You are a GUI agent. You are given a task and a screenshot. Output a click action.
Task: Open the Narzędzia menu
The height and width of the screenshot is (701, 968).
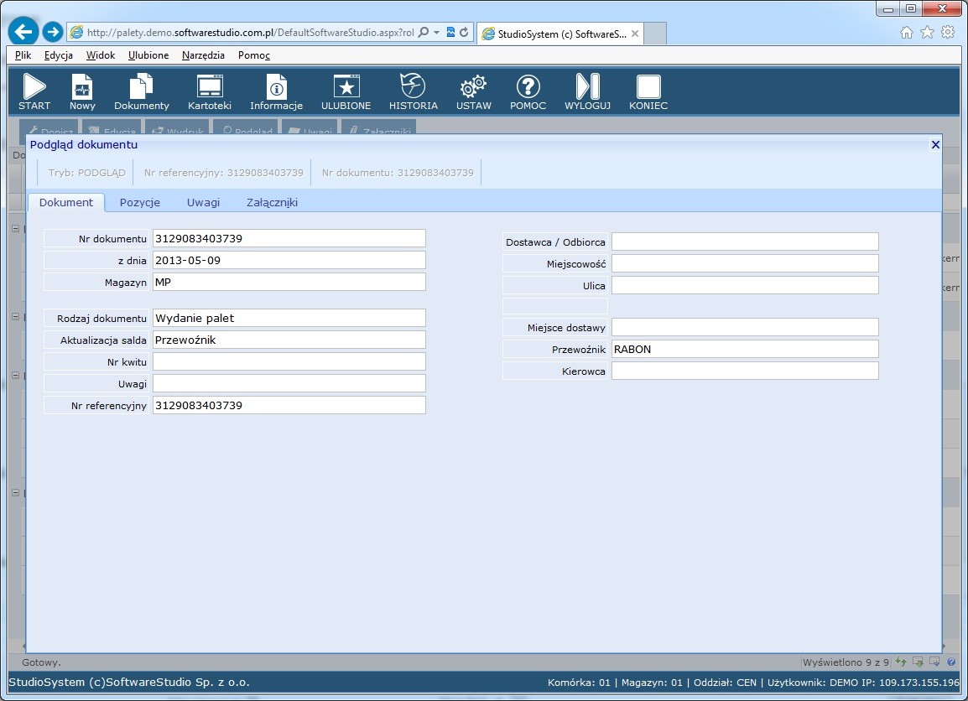[203, 55]
